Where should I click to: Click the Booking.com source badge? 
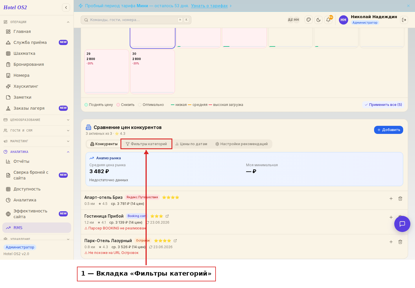tap(137, 216)
